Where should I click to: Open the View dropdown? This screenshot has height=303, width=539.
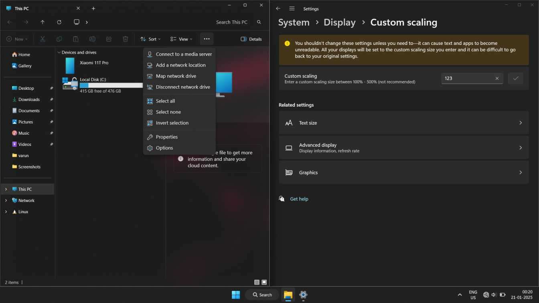click(x=181, y=39)
